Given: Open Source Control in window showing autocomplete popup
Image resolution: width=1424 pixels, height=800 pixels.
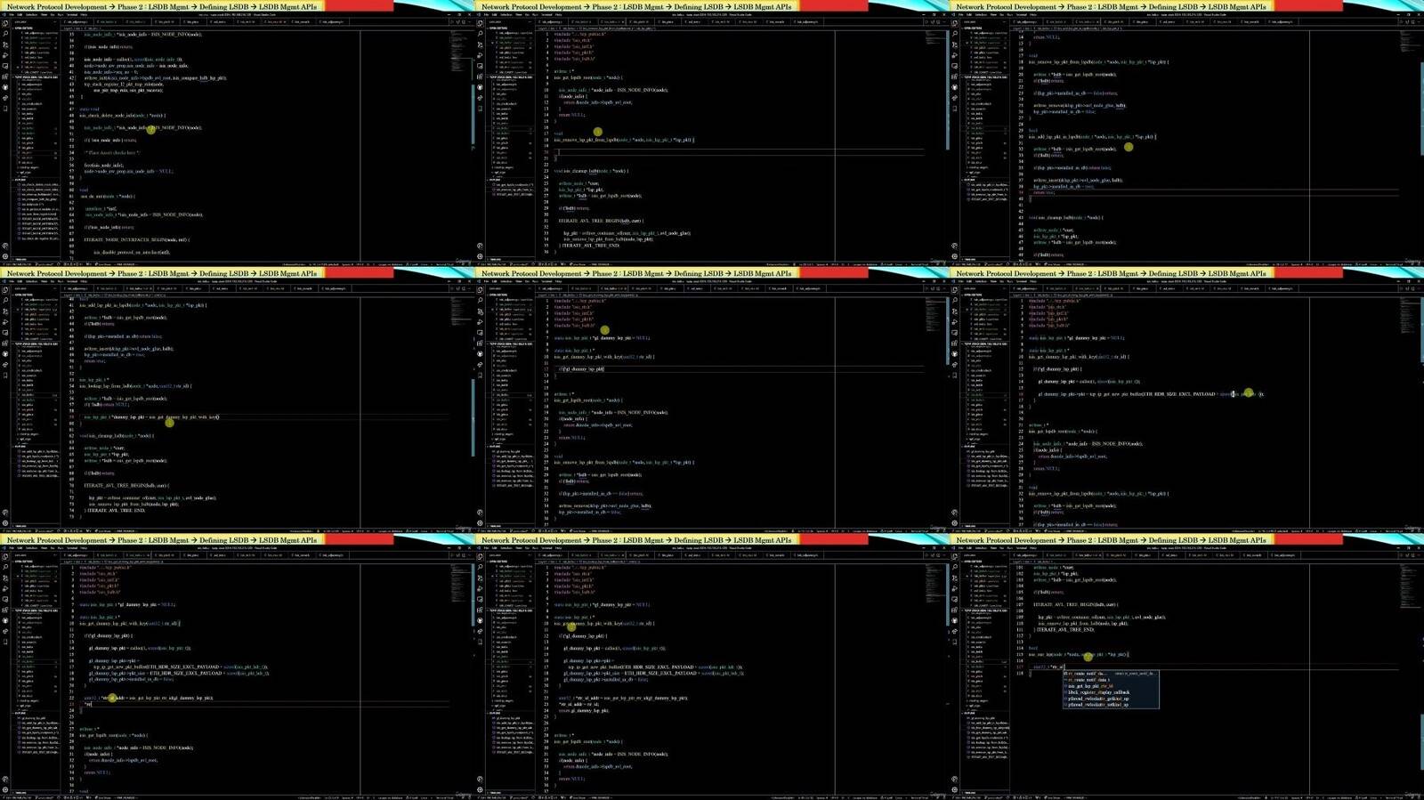Looking at the screenshot, I should pos(955,580).
